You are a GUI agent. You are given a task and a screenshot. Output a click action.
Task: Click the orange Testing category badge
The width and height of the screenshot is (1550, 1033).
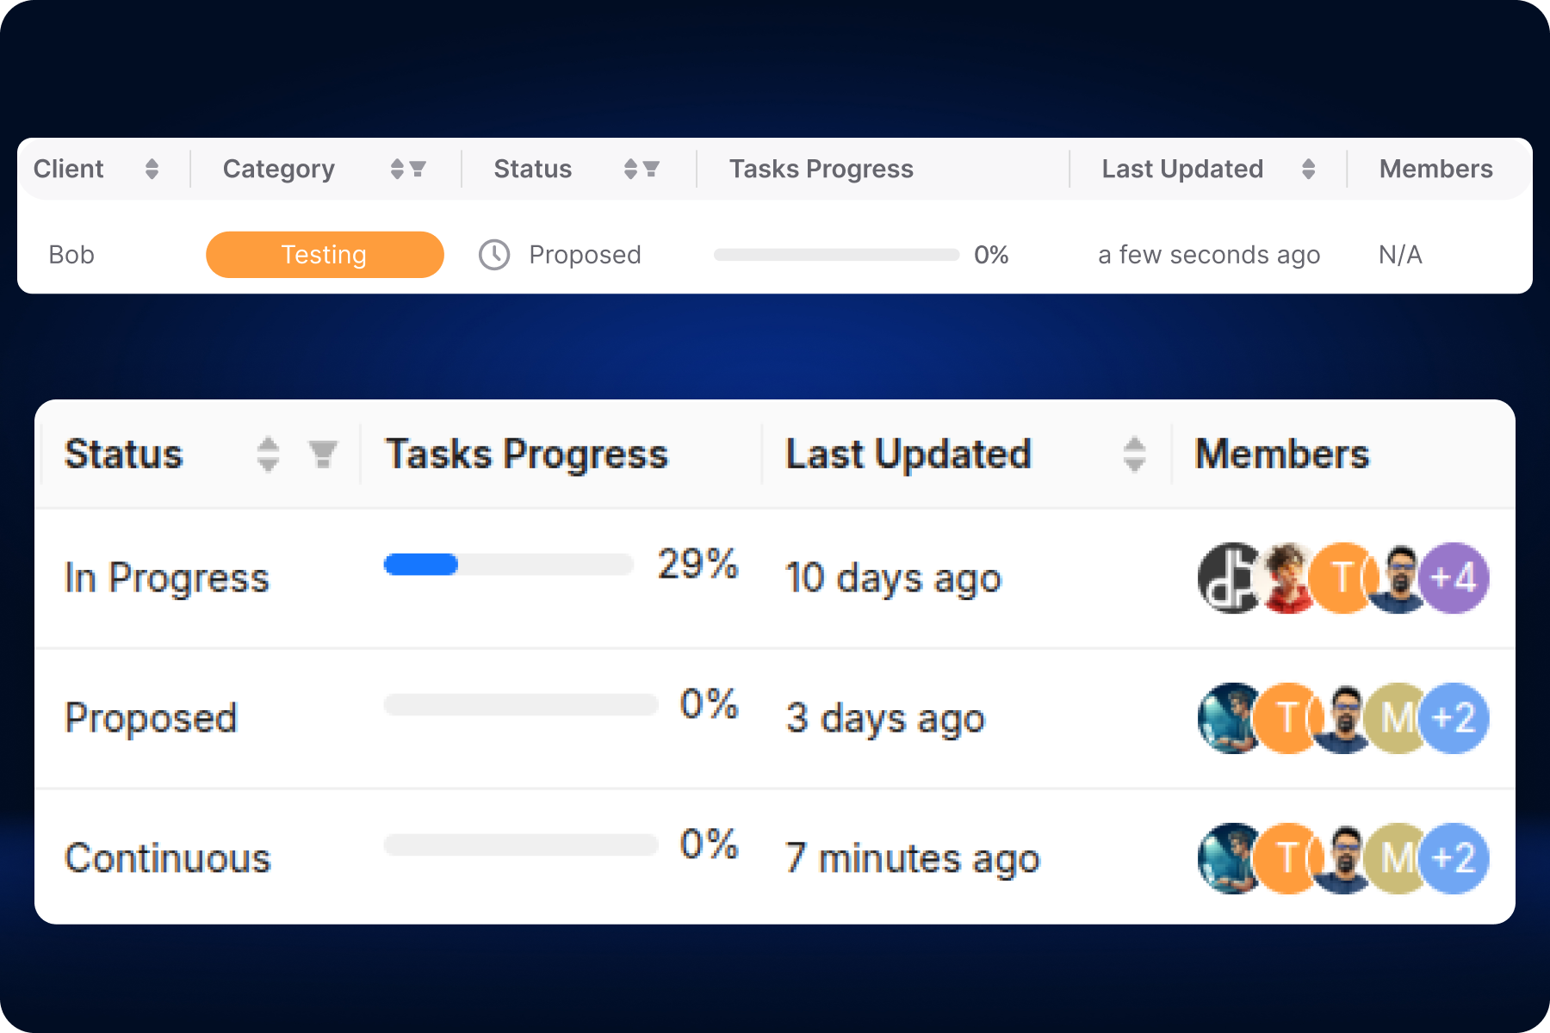(x=324, y=254)
